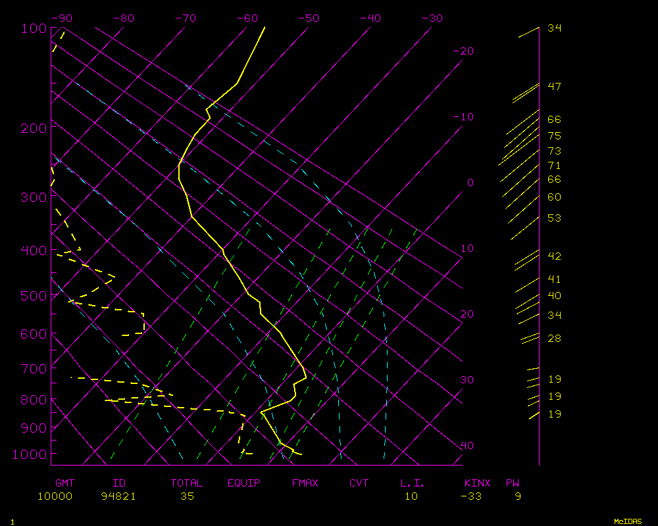This screenshot has width=658, height=526.
Task: Select the GMT time value 10000
Action: point(55,496)
